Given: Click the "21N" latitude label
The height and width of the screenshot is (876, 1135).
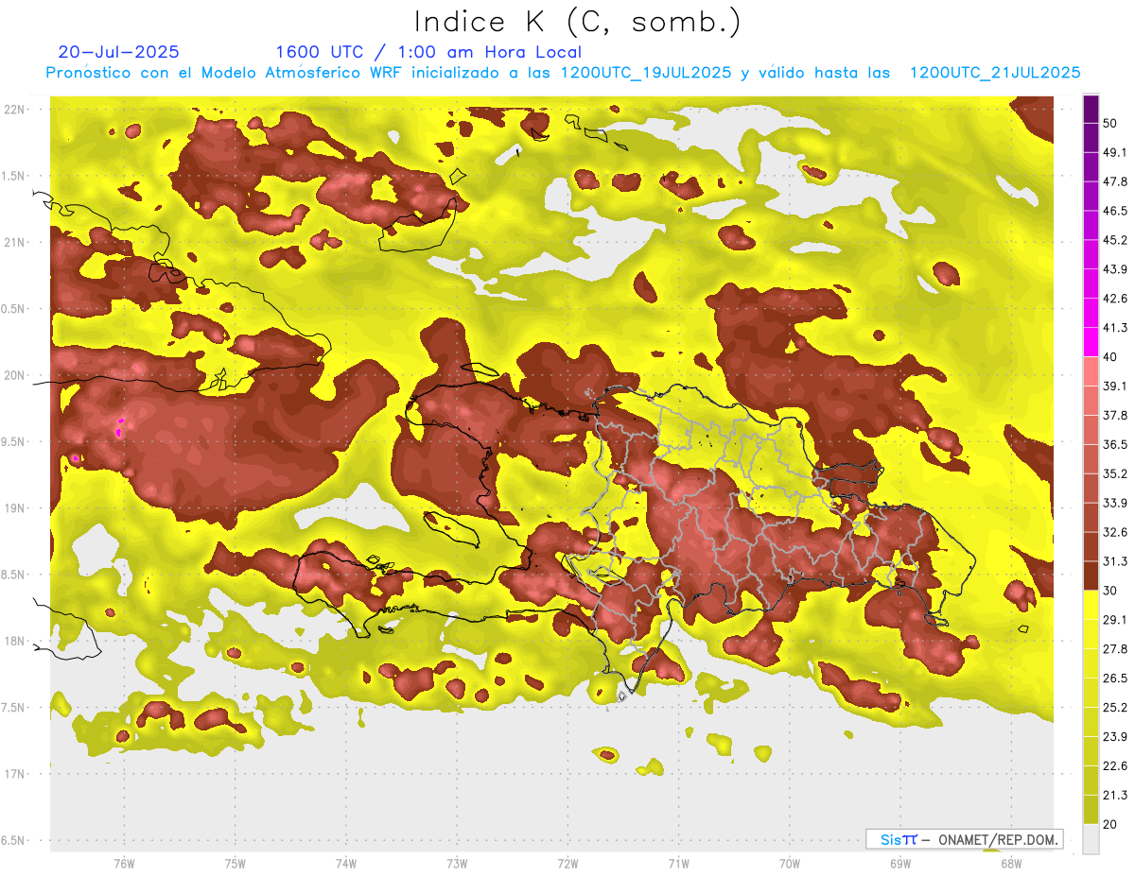Looking at the screenshot, I should tap(16, 242).
